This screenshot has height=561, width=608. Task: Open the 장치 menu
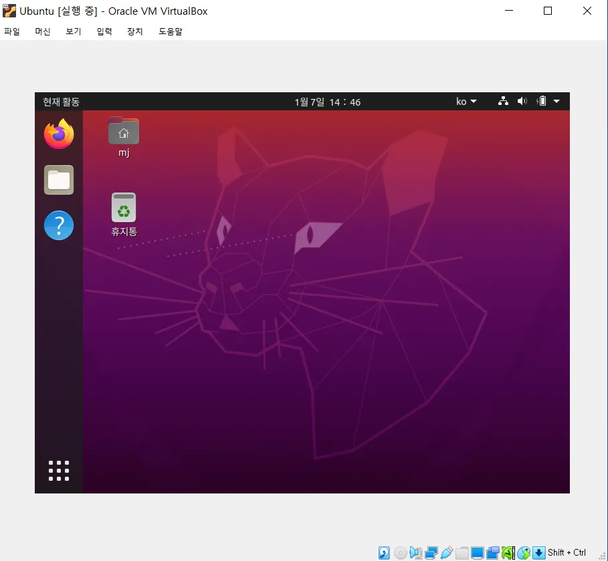click(135, 31)
